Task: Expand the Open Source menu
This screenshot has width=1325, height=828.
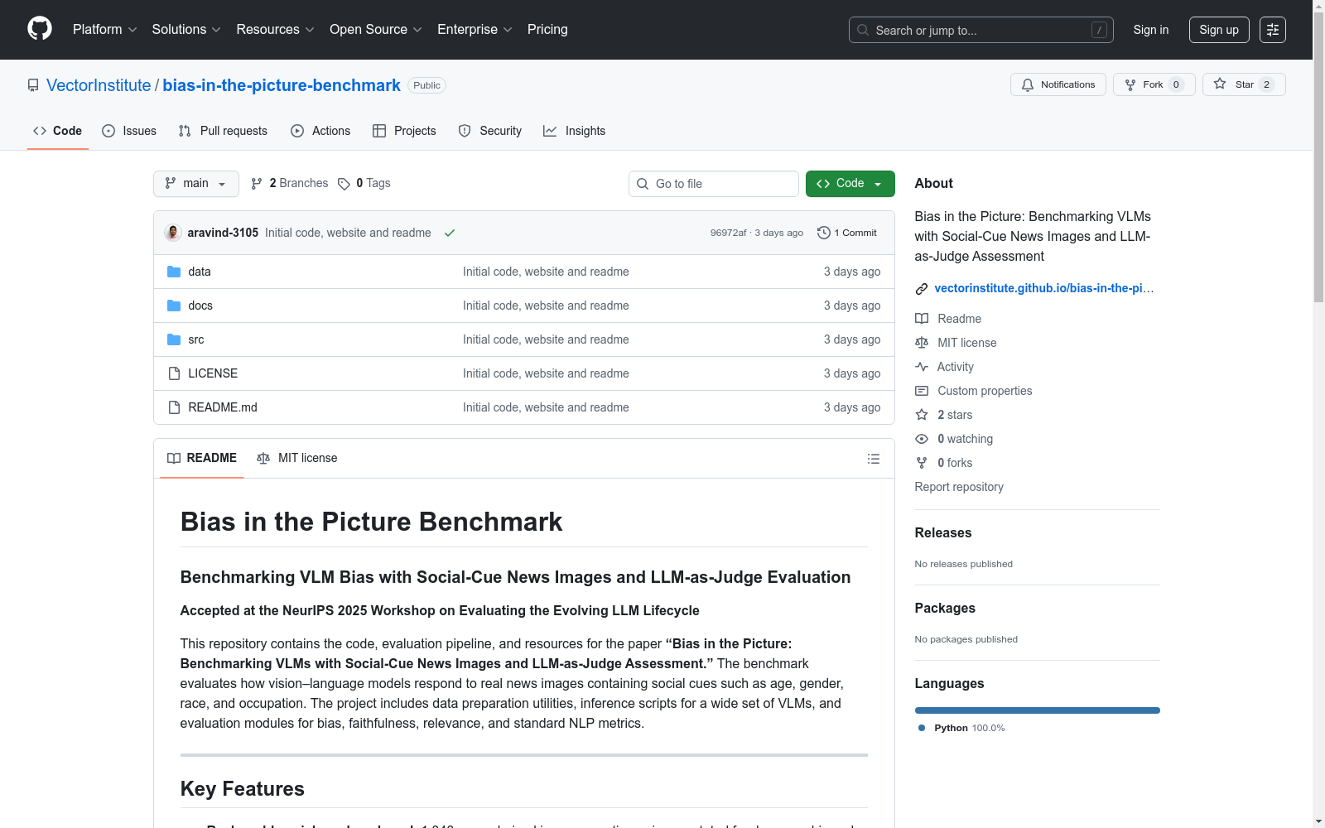Action: 376,30
